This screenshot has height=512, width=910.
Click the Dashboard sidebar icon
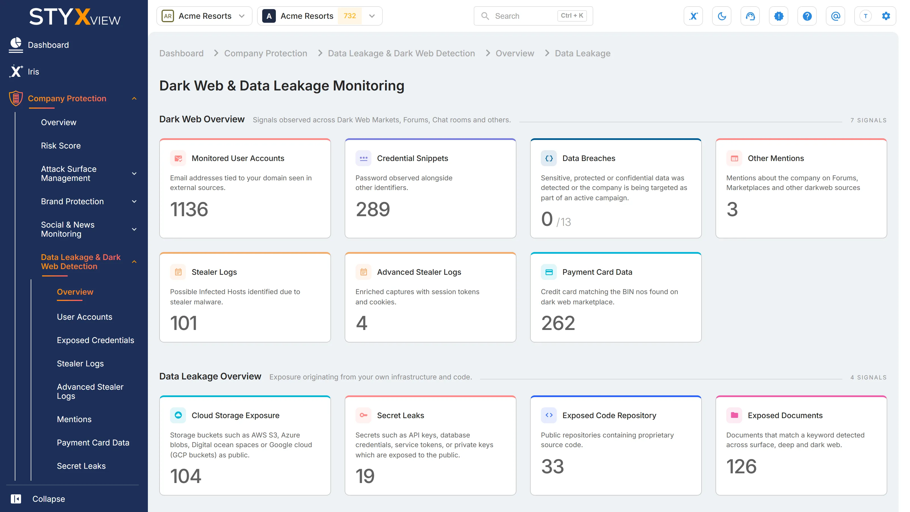[16, 45]
